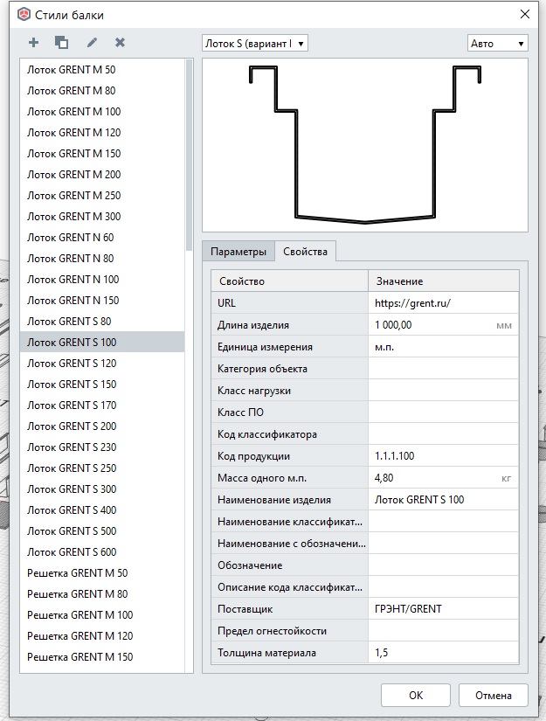Choose Лоток GRENT S 150 style
Image resolution: width=546 pixels, height=721 pixels.
[x=102, y=385]
